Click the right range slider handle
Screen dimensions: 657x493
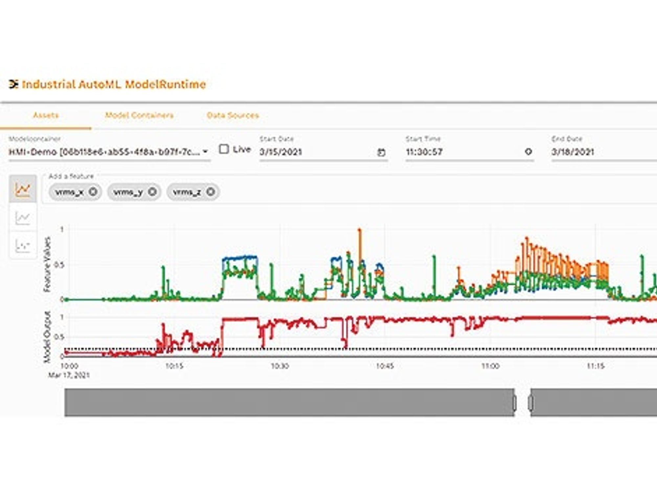click(531, 403)
